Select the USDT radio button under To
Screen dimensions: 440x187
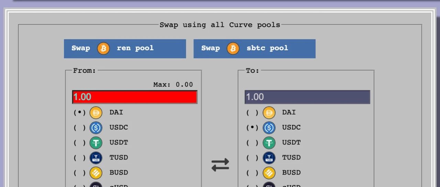252,142
